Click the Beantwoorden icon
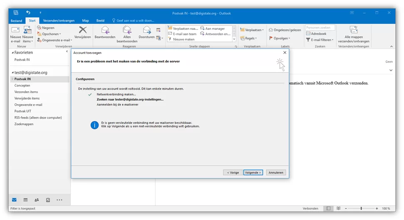This screenshot has height=220, width=404. (105, 30)
